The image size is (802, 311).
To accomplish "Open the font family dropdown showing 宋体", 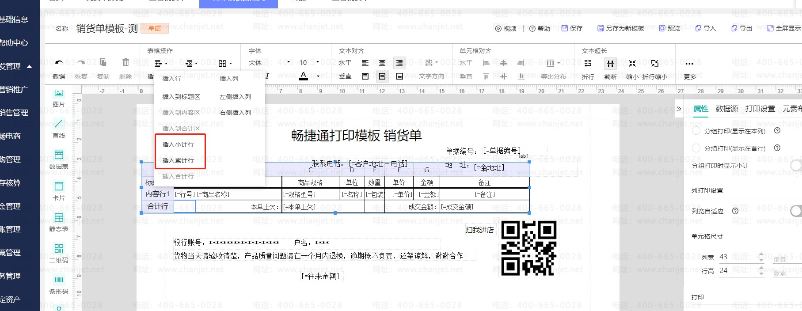I will click(270, 62).
